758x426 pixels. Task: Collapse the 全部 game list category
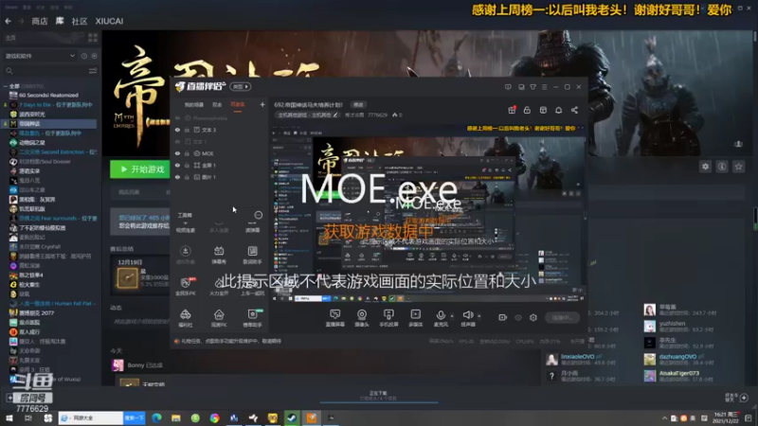[6, 86]
